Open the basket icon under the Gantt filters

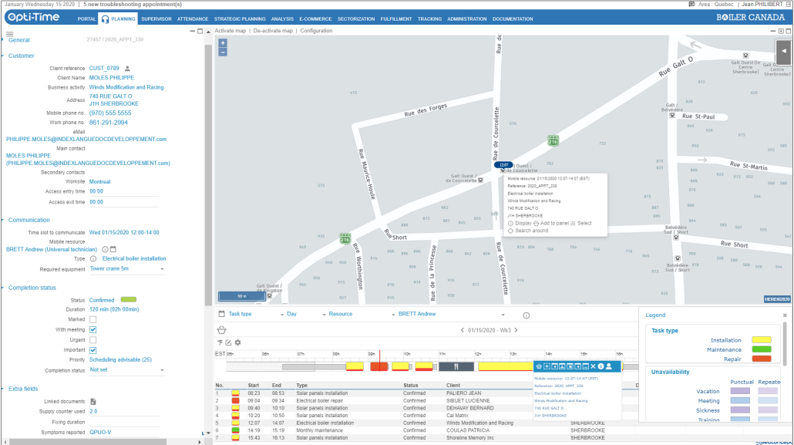click(221, 330)
